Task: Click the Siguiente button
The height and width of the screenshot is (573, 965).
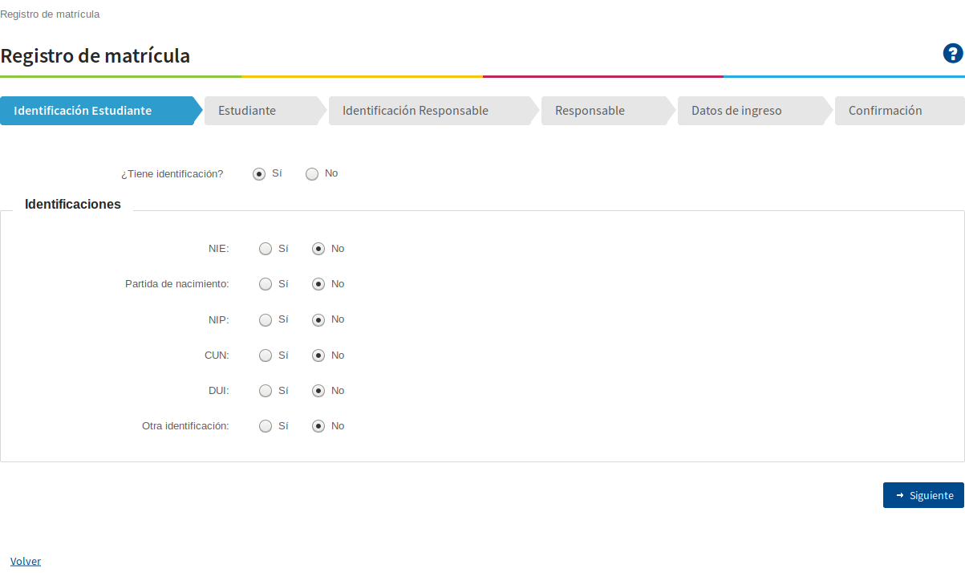Action: pyautogui.click(x=923, y=495)
